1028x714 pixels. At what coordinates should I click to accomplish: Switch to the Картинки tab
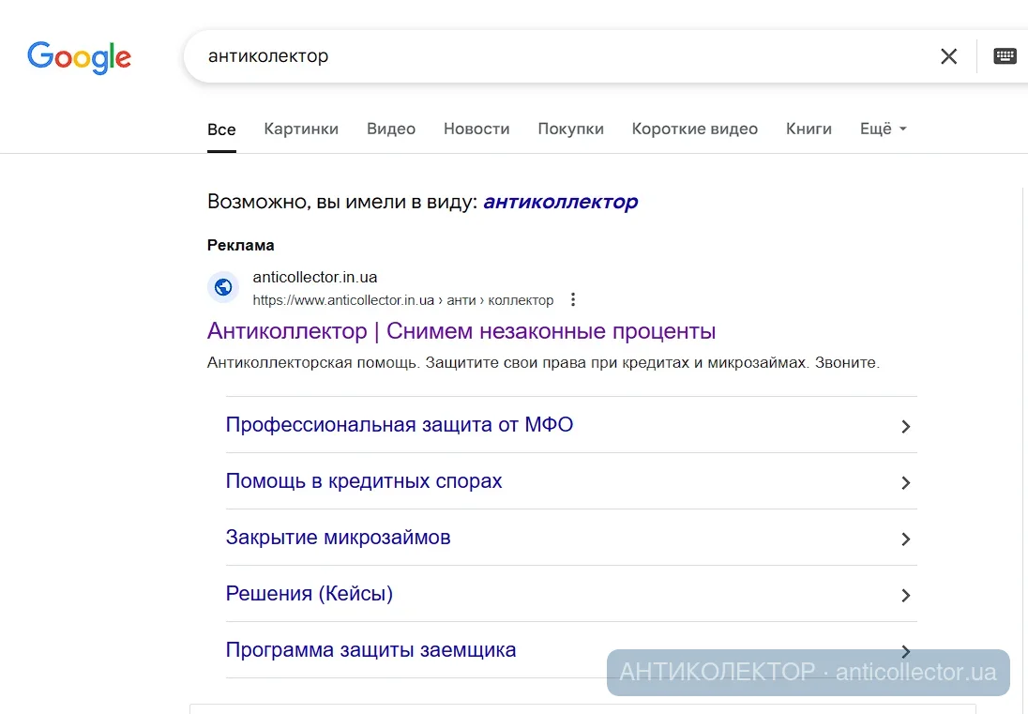coord(300,129)
